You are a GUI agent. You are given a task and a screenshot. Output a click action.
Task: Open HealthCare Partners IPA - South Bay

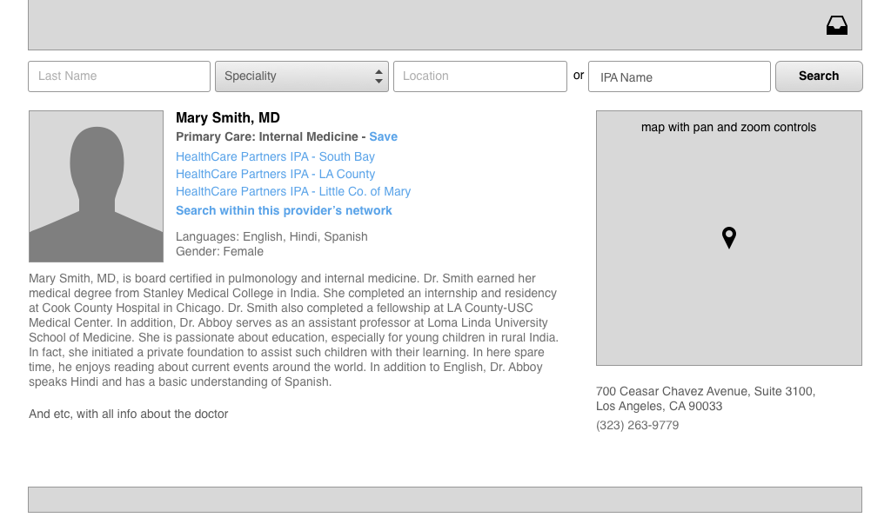[275, 156]
